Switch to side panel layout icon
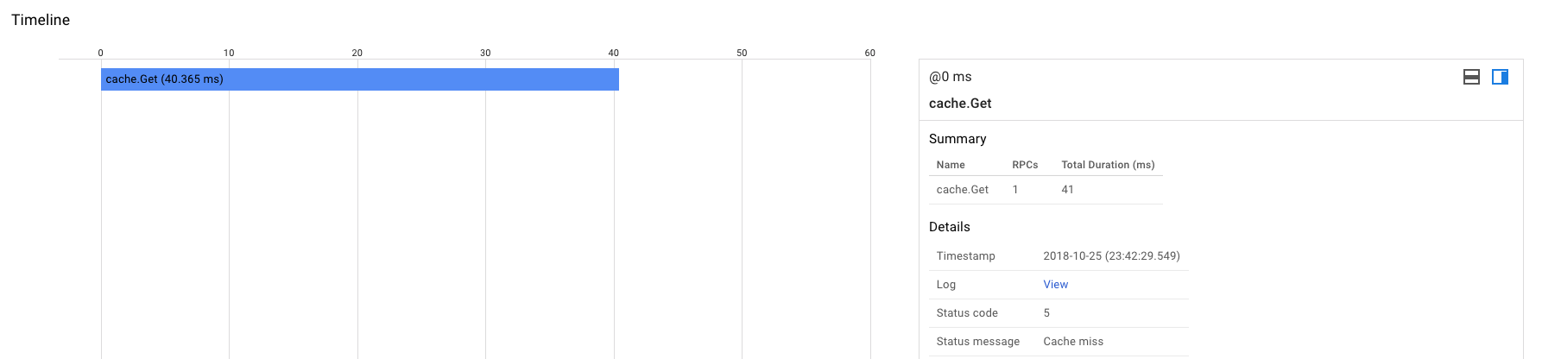This screenshot has width=1542, height=359. click(x=1500, y=77)
